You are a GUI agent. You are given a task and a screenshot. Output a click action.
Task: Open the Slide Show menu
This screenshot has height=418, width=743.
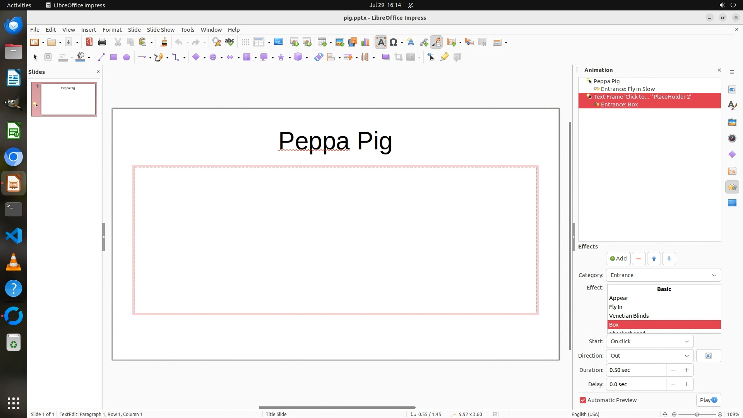pyautogui.click(x=161, y=30)
